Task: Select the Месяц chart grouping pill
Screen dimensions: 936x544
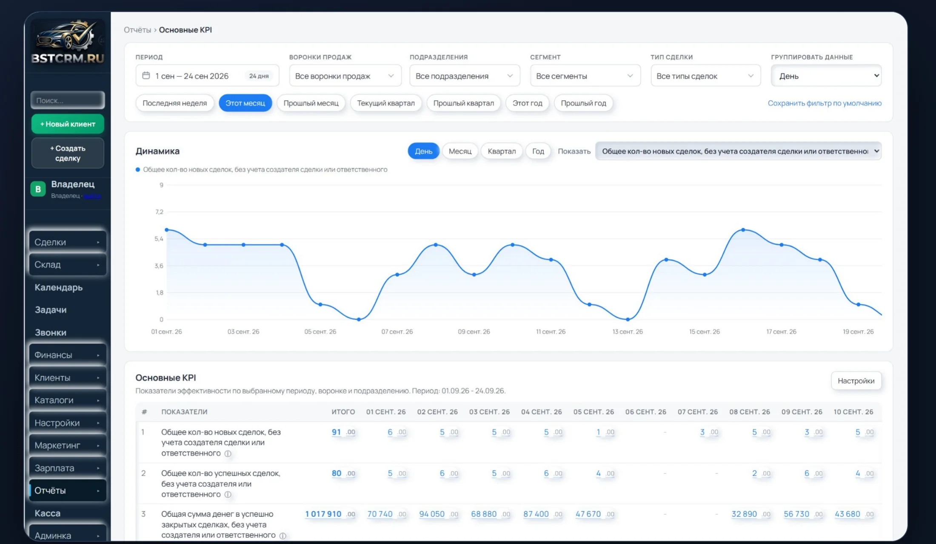Action: [460, 151]
